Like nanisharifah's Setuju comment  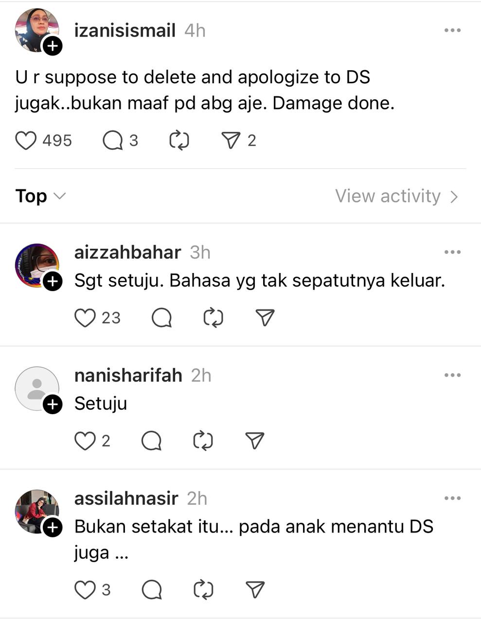[85, 441]
